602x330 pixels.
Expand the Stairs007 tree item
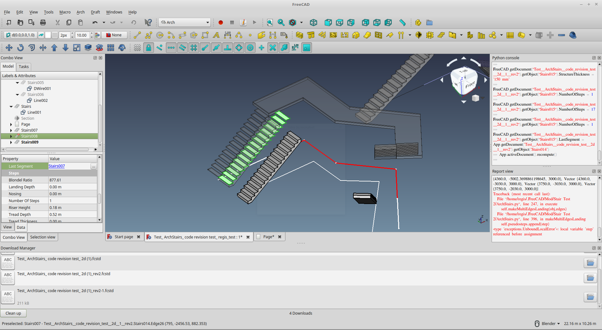[x=11, y=130]
